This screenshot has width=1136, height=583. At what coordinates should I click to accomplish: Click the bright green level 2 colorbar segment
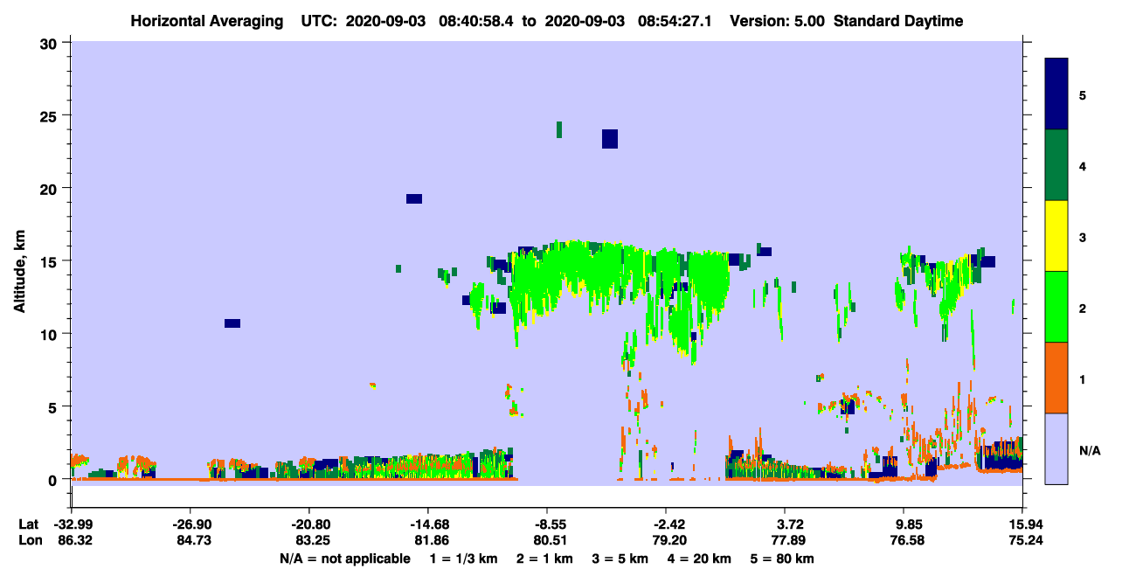tap(1056, 307)
